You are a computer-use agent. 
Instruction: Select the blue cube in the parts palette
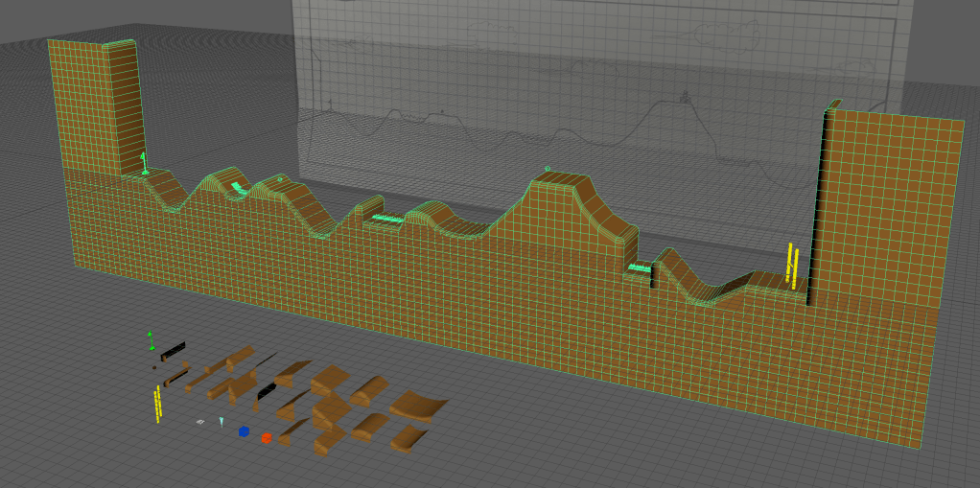pos(244,432)
